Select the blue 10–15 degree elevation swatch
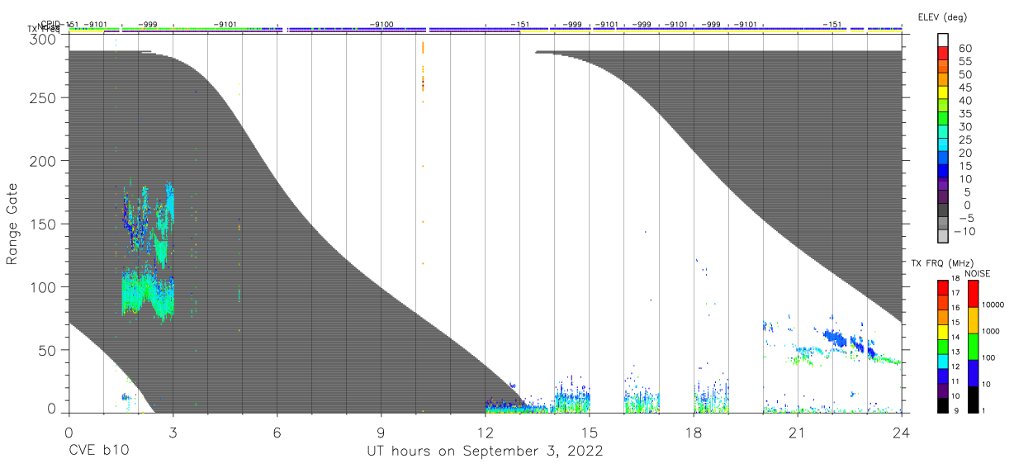Screen dimensions: 1014x468 pyautogui.click(x=944, y=172)
